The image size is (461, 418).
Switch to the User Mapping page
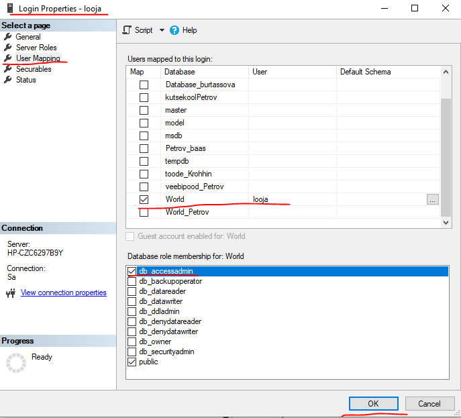coord(38,58)
